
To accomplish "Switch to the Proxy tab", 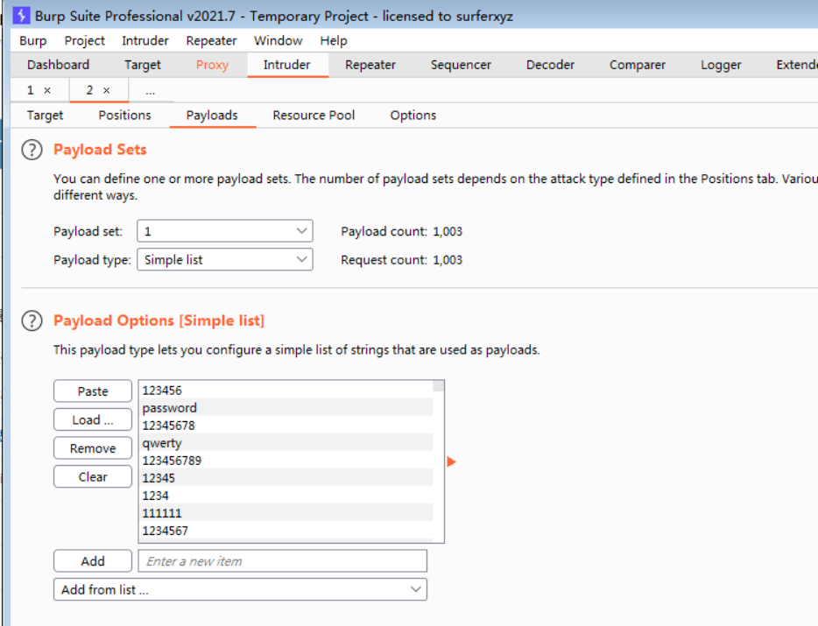I will 212,65.
